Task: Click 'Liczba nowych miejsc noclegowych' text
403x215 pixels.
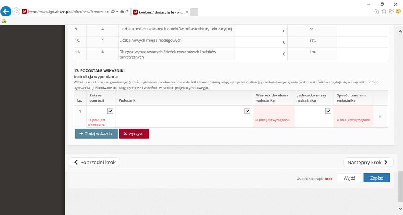Action: [x=150, y=41]
